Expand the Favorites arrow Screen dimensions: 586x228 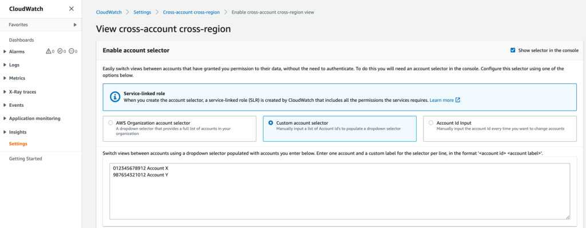[75, 25]
